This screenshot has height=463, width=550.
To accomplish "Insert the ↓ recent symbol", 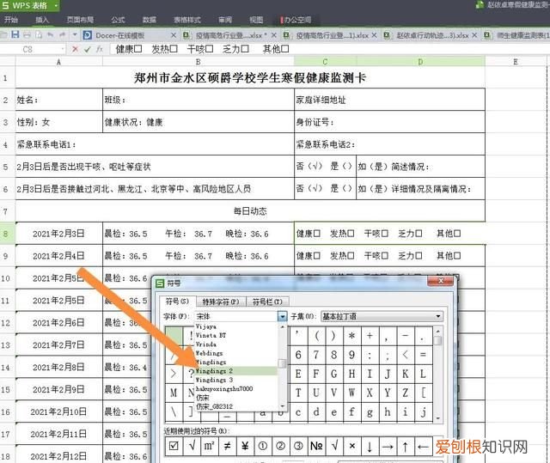I will [x=370, y=446].
